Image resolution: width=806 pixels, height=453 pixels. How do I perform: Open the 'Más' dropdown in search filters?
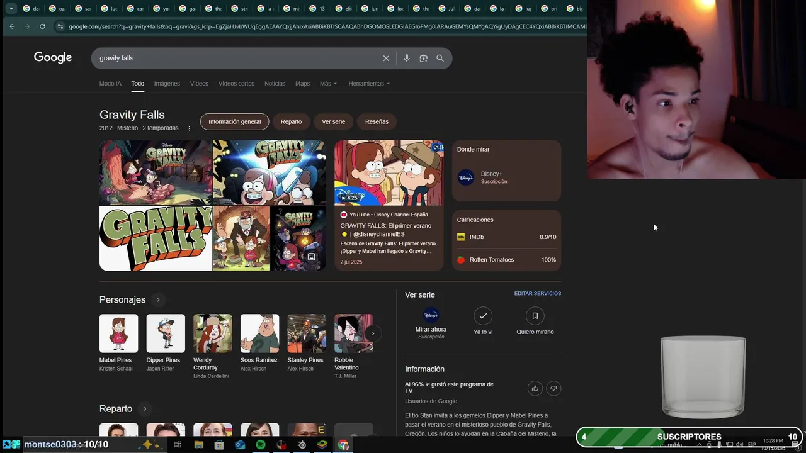(328, 84)
